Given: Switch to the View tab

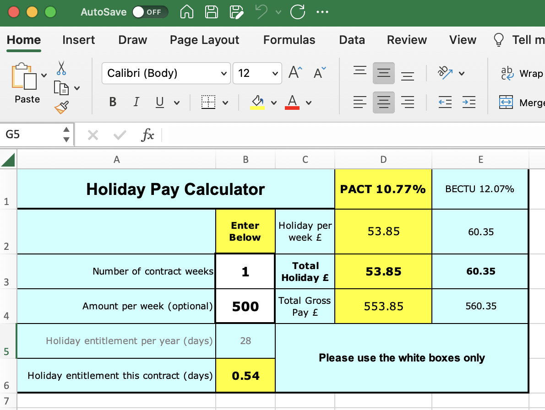Looking at the screenshot, I should (x=463, y=40).
